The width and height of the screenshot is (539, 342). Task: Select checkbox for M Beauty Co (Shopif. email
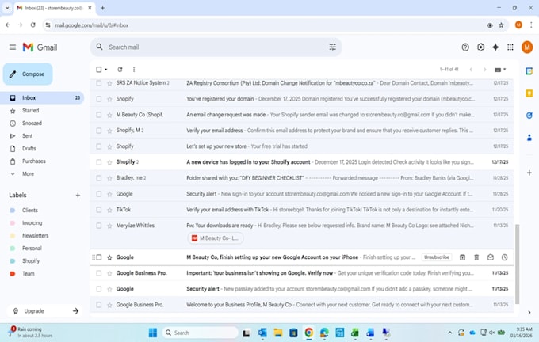click(99, 115)
